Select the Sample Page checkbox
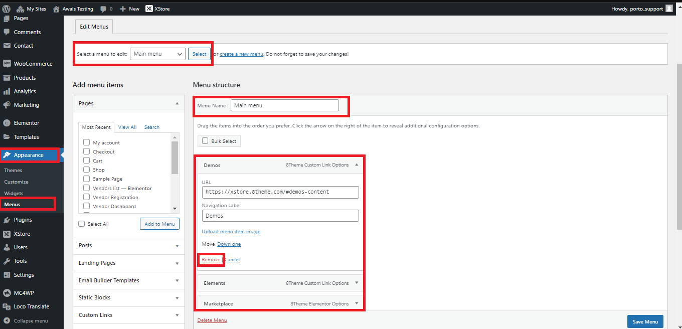 pos(86,179)
